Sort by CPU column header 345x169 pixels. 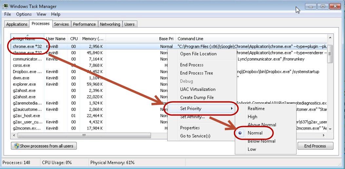74,39
